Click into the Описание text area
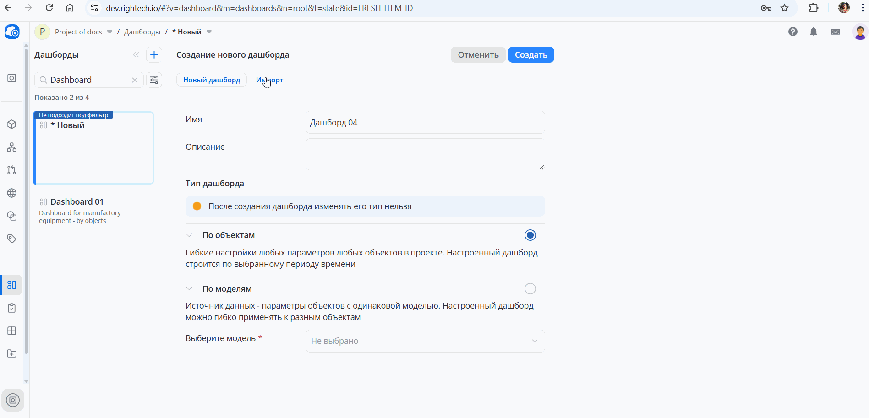869x418 pixels. pyautogui.click(x=425, y=154)
